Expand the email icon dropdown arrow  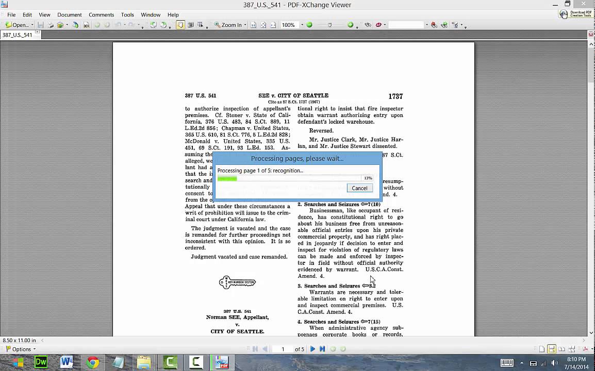[x=67, y=25]
